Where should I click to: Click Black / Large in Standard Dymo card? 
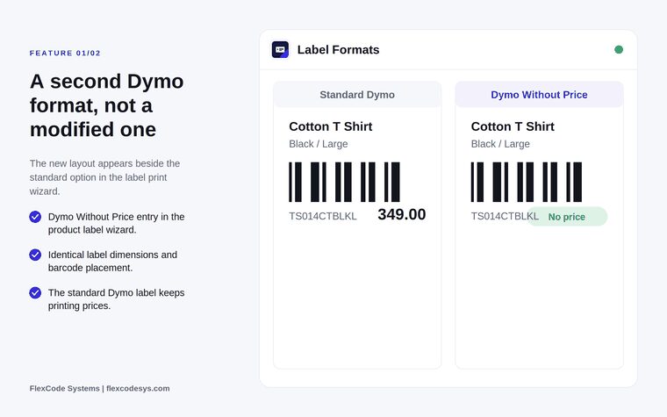tap(319, 144)
